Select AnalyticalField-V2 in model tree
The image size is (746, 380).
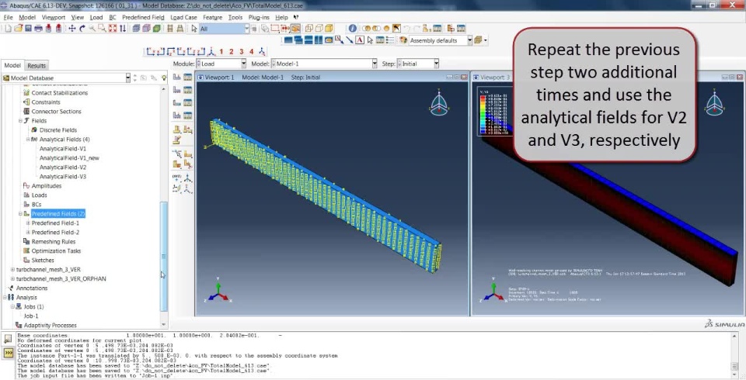pyautogui.click(x=63, y=168)
